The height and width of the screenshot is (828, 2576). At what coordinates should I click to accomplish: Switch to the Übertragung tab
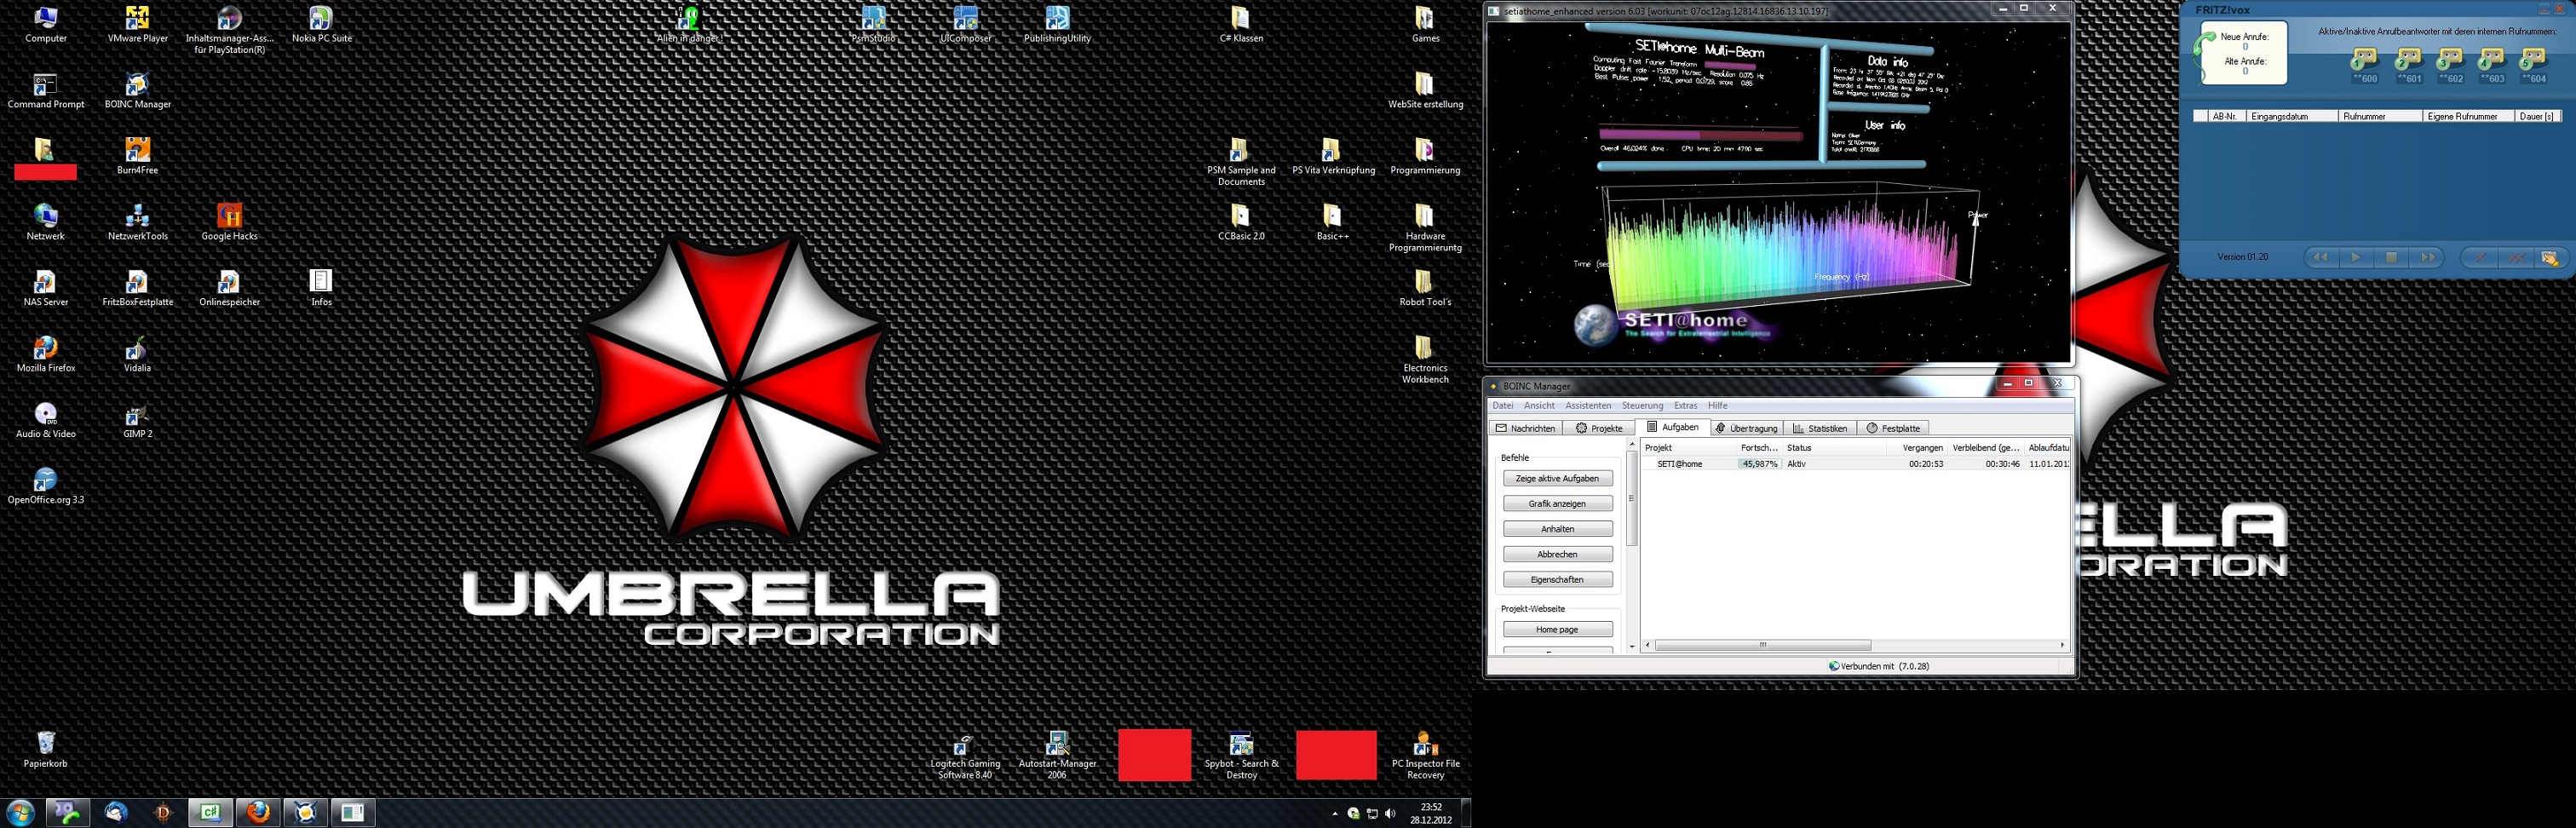click(x=1746, y=428)
